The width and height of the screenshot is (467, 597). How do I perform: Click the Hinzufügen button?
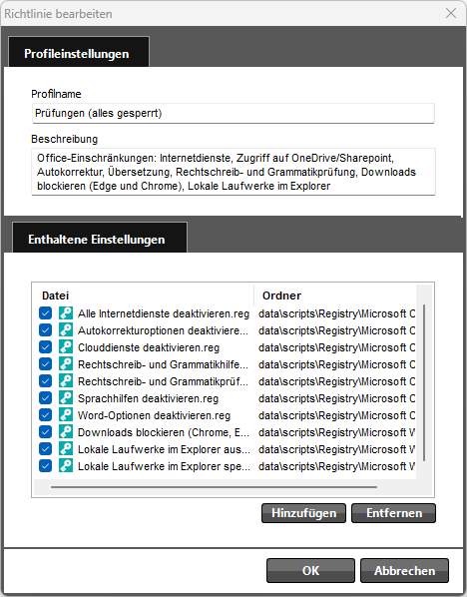click(x=303, y=513)
